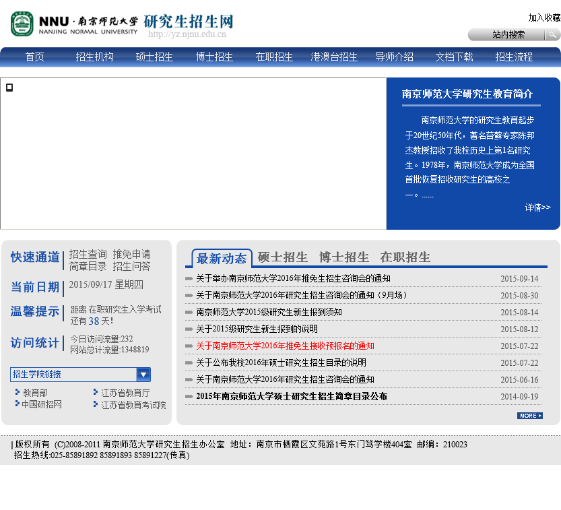Image resolution: width=561 pixels, height=510 pixels.
Task: Open 江苏省教育考试院 link
Action: (x=133, y=405)
